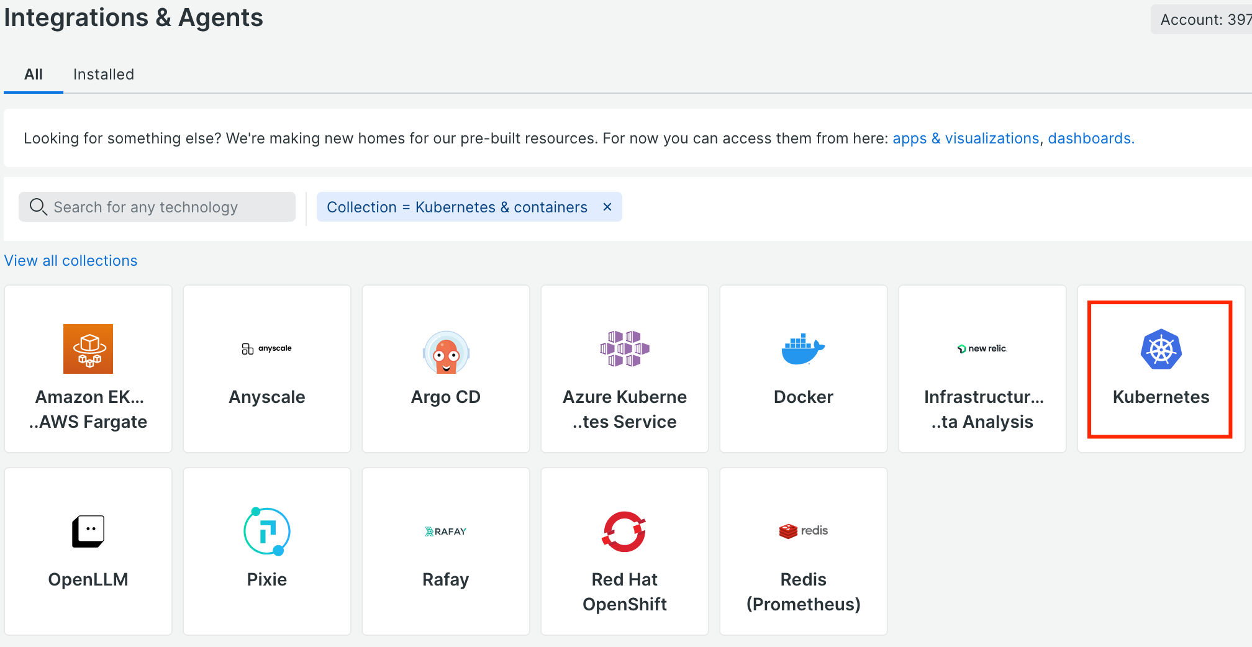Remove the Kubernetes & containers collection filter
1252x647 pixels.
pyautogui.click(x=607, y=207)
